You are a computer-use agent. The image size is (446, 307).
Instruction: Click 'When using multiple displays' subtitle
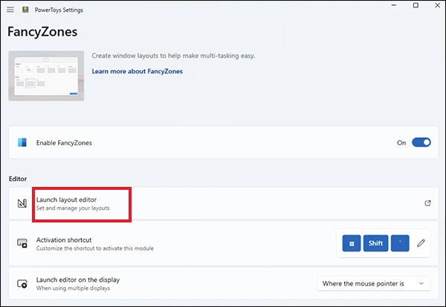(x=73, y=288)
